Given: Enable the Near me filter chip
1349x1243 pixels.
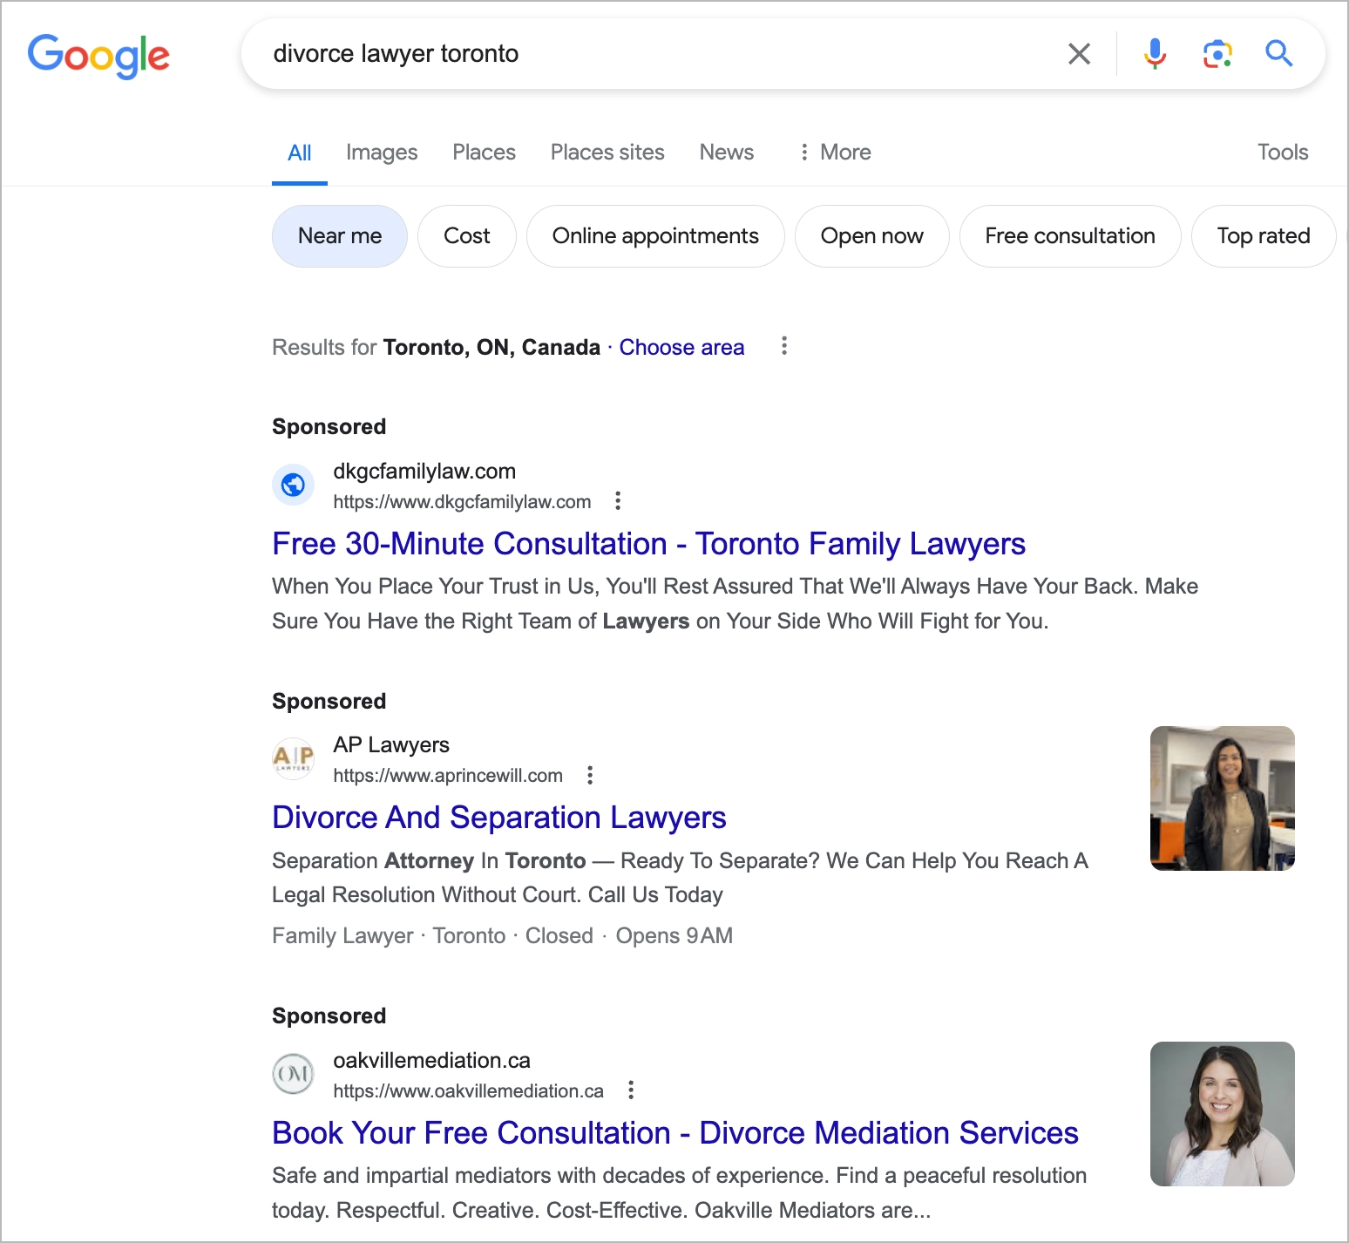Looking at the screenshot, I should pos(339,235).
